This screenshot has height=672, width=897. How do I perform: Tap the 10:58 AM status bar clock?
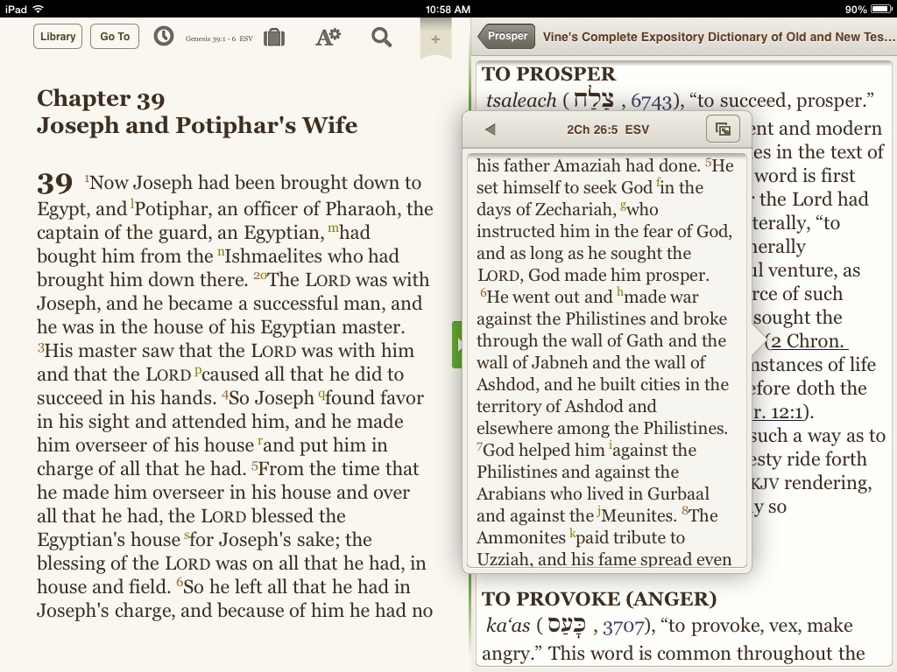click(448, 9)
